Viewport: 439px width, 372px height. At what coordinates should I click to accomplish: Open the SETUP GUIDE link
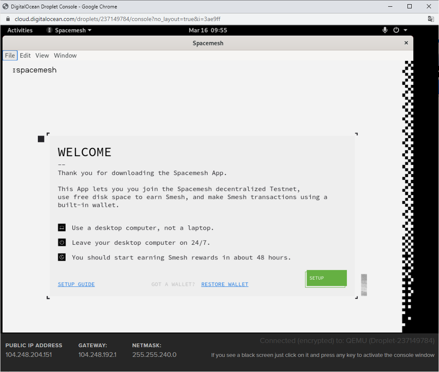[76, 284]
